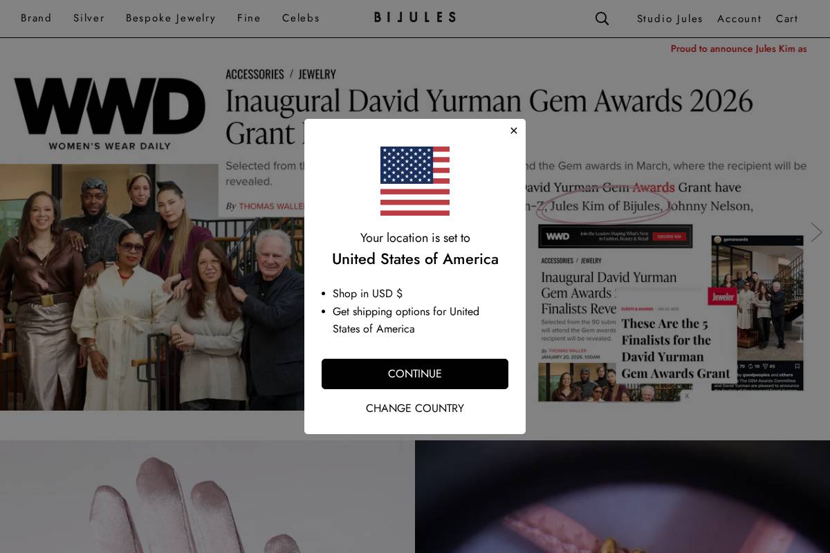Open the Silver menu

89,18
